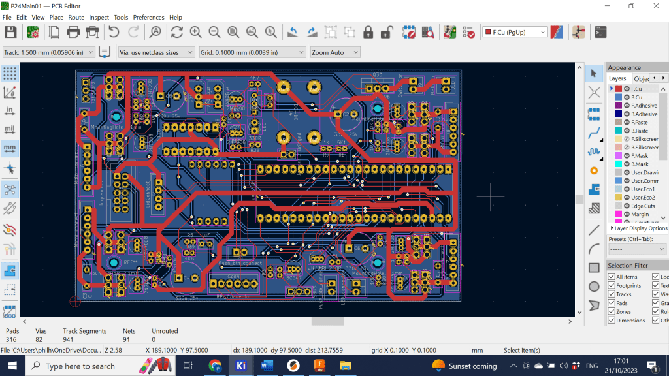This screenshot has height=376, width=669.
Task: Switch to the Layers tab
Action: pyautogui.click(x=618, y=78)
